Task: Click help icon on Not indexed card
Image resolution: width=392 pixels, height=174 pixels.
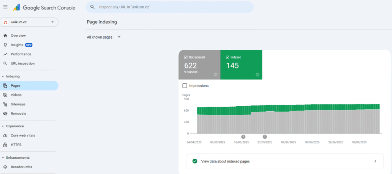Action: pos(216,75)
